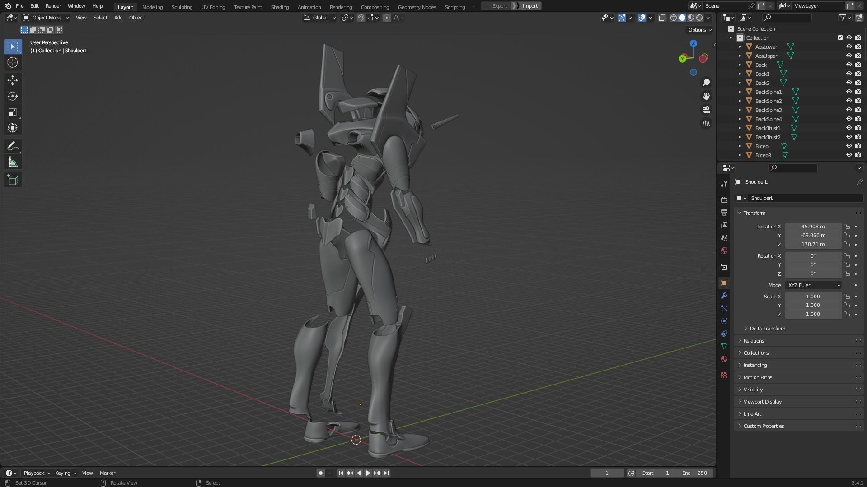Uncheck the Collection exclude checkbox
Screen dimensions: 867x487
tap(840, 37)
